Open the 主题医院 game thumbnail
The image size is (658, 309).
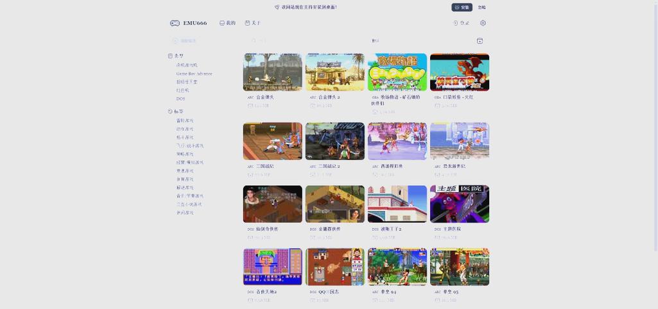[460, 204]
